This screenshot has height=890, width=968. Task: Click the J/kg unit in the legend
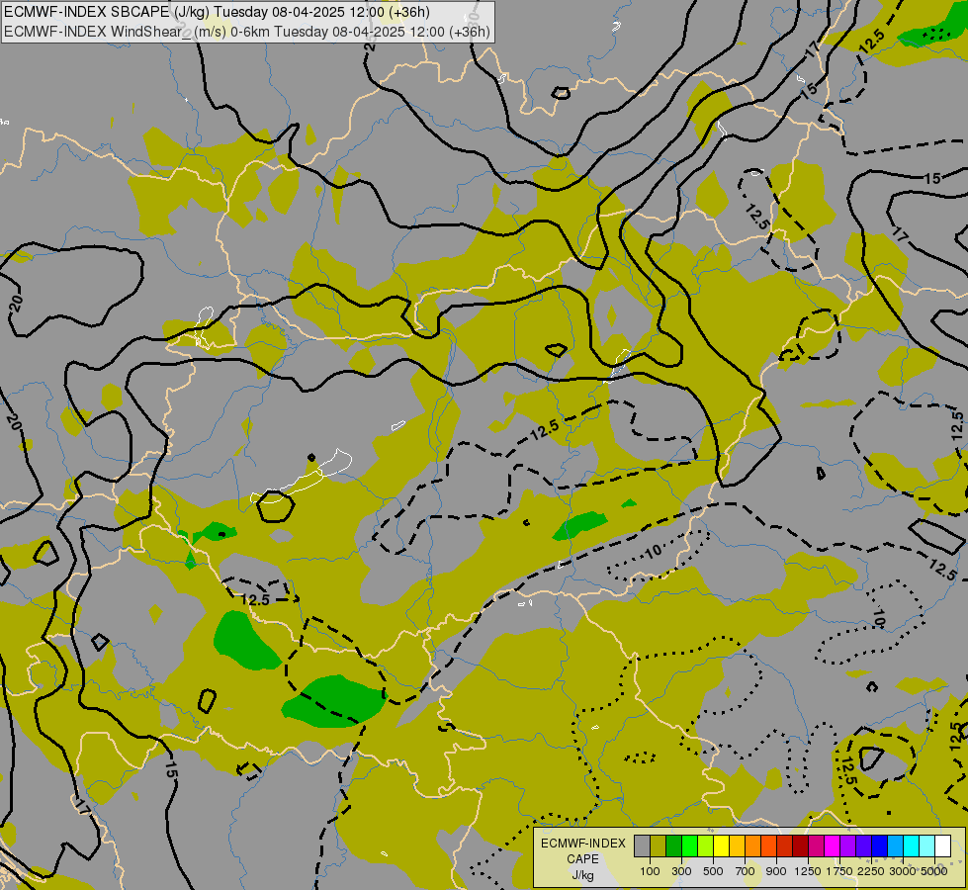[582, 876]
